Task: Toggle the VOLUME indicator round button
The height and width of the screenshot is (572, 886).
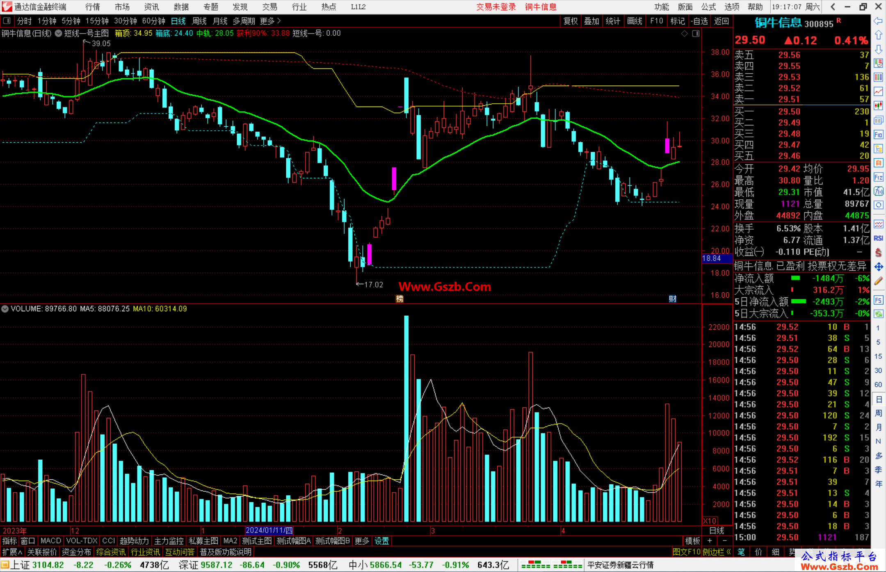Action: pyautogui.click(x=5, y=309)
